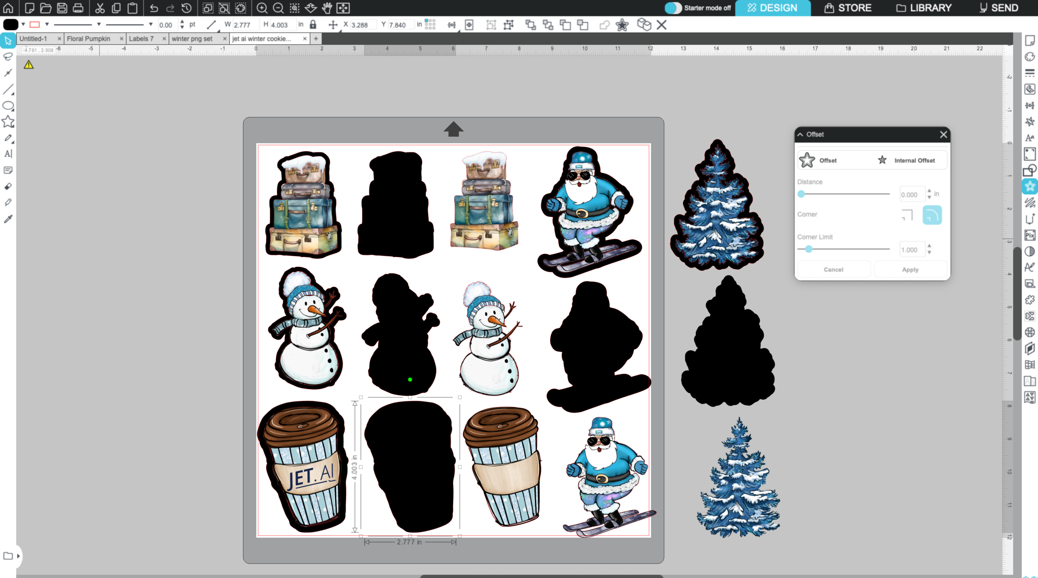
Task: Open the line style dropdown arrow
Action: (x=99, y=24)
